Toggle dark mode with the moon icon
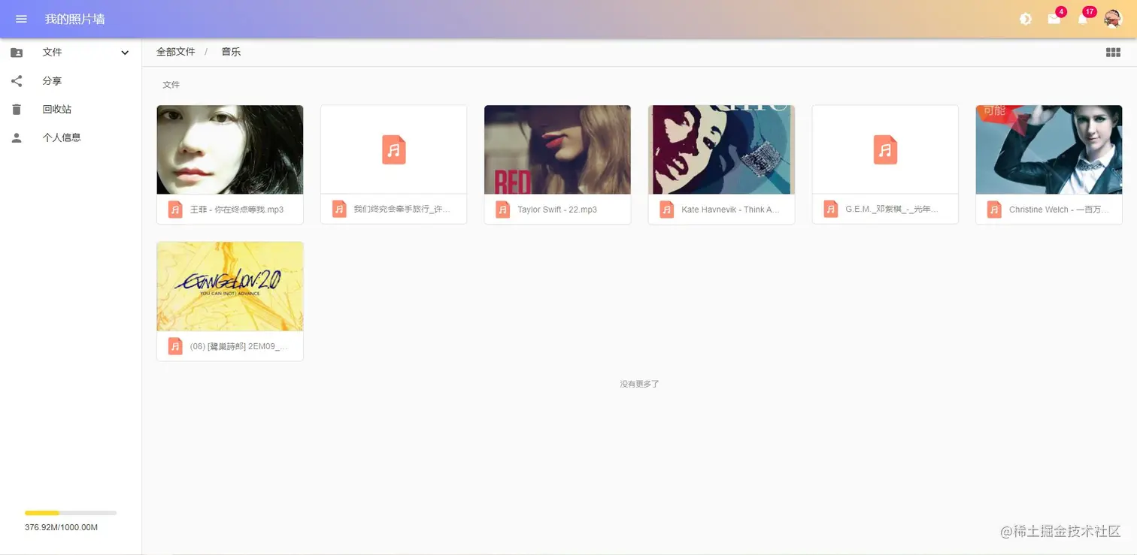 coord(1026,18)
